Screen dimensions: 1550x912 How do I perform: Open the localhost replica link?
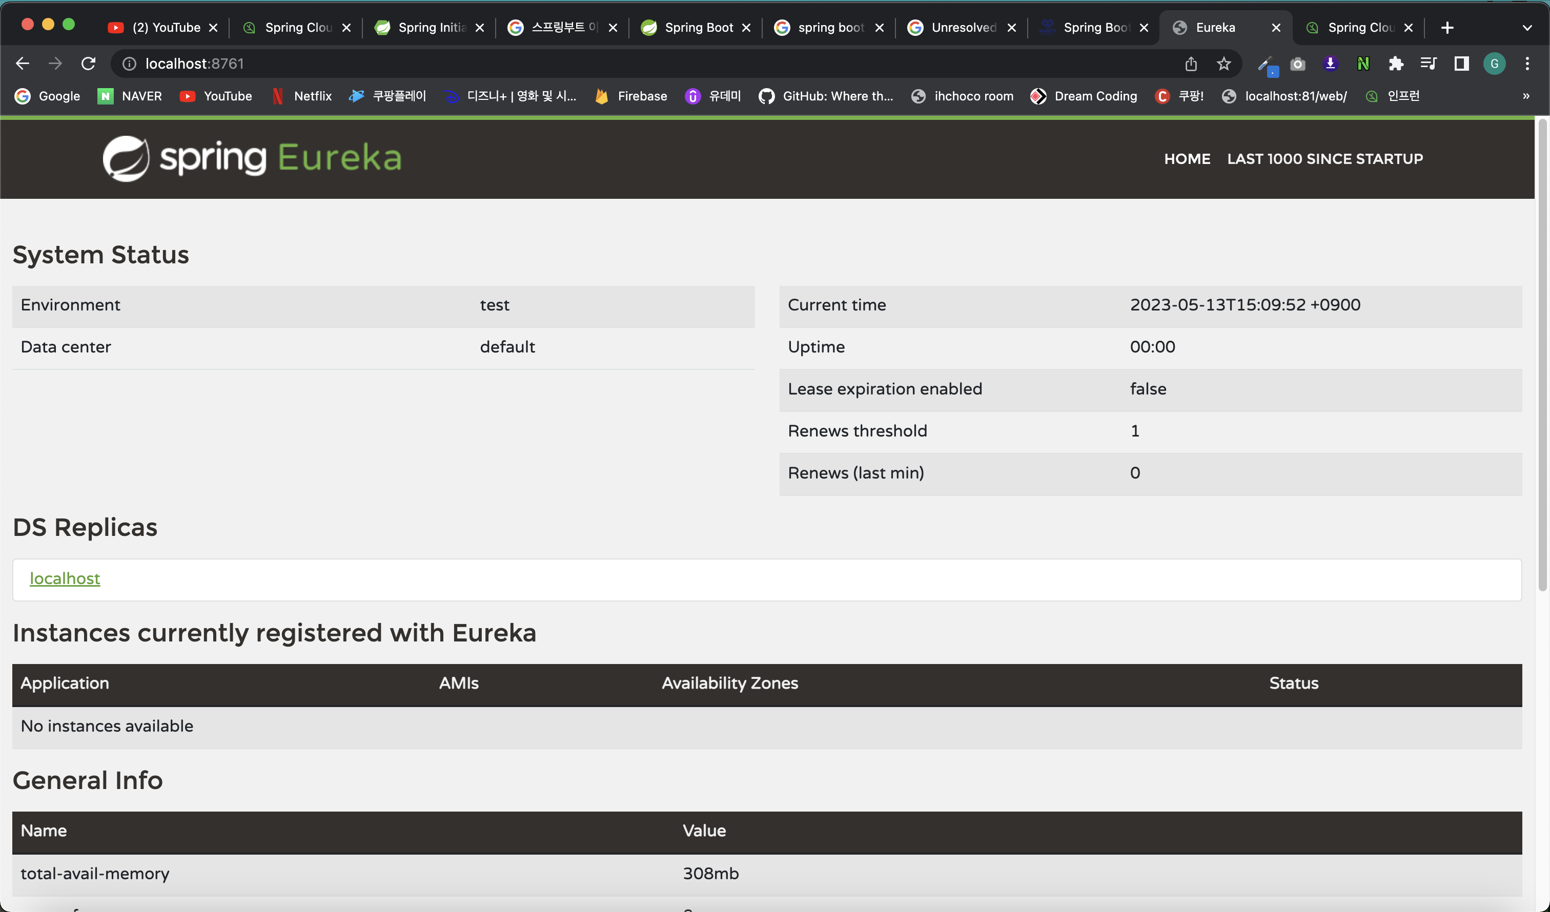pos(65,578)
